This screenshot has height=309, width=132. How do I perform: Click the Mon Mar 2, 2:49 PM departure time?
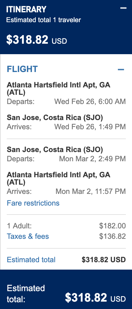pyautogui.click(x=92, y=159)
